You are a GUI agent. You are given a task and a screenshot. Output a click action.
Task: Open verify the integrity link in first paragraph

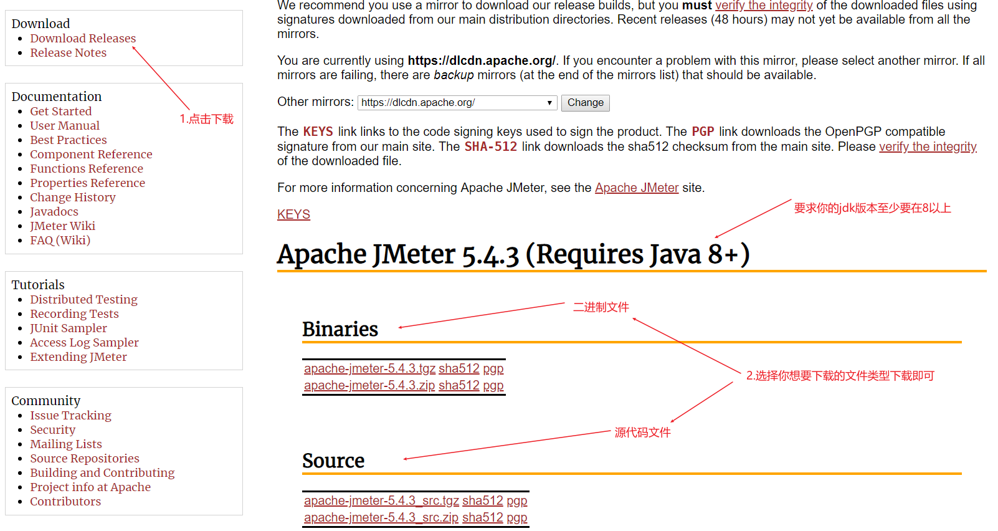764,6
